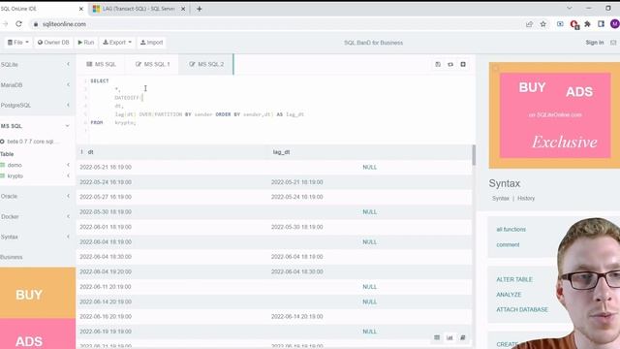Expand the demo table chevron

68,165
